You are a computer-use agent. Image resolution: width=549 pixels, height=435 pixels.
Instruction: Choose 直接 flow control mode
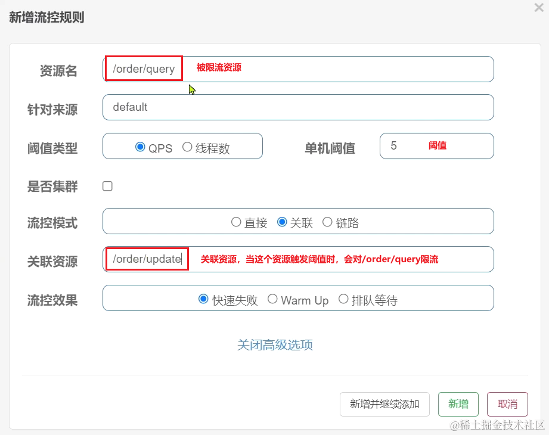coord(236,222)
